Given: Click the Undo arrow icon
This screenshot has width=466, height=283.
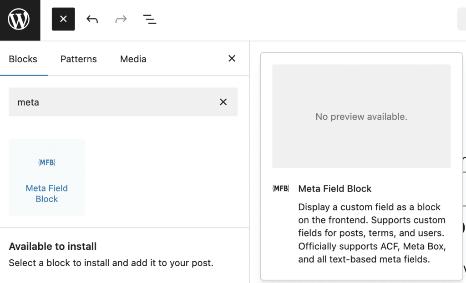Looking at the screenshot, I should coord(92,19).
